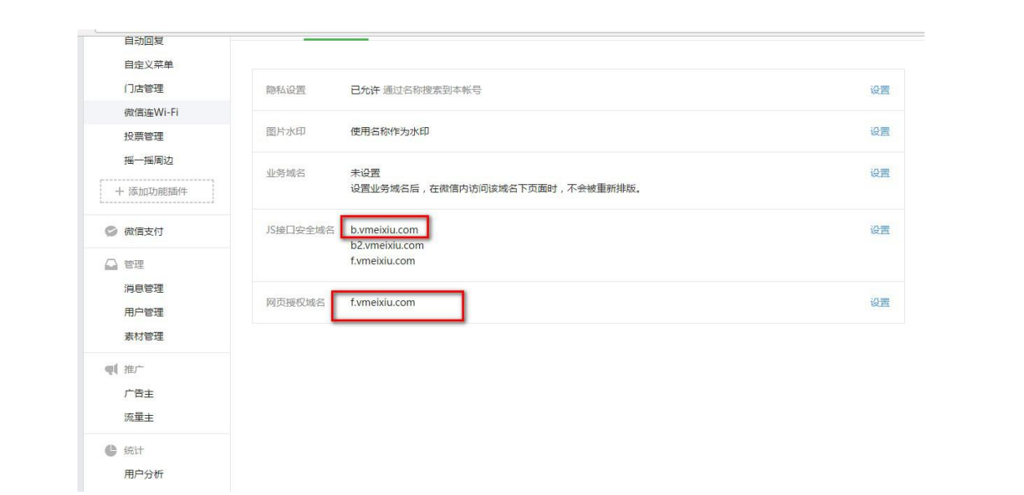Open 设置 for JS接口安全域名
Image resolution: width=1024 pixels, height=495 pixels.
coord(879,231)
